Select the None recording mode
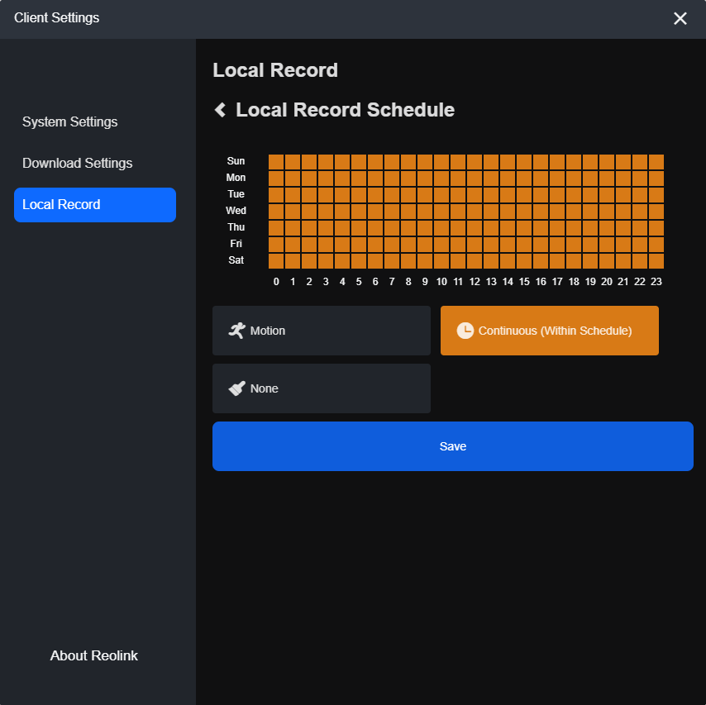The width and height of the screenshot is (706, 705). pyautogui.click(x=322, y=388)
